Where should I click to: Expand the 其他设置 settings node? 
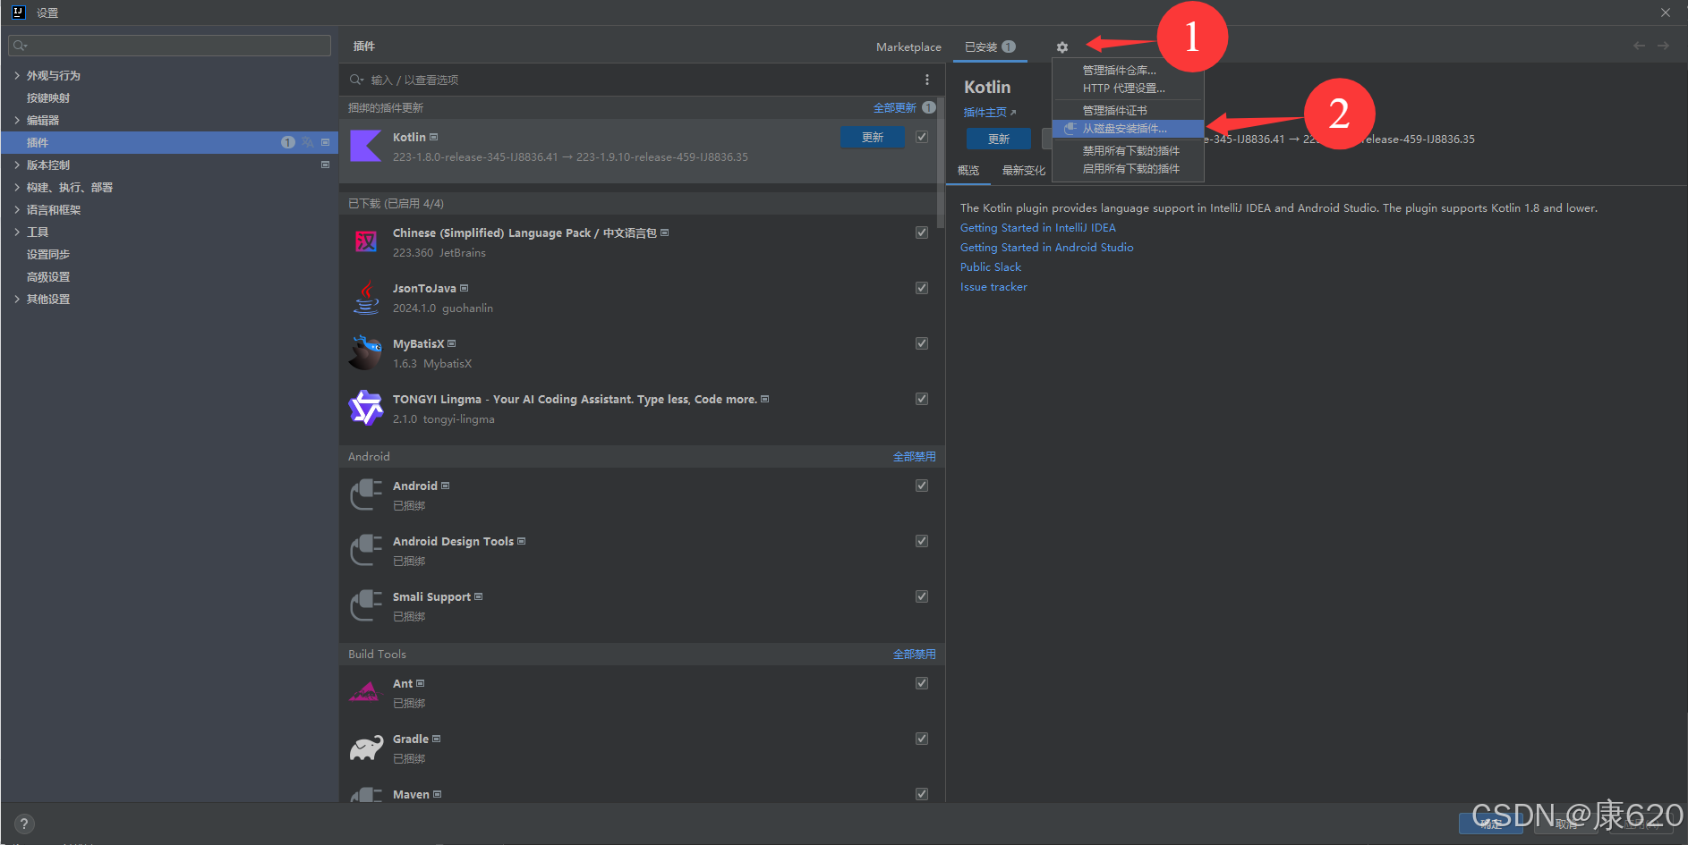click(x=17, y=299)
